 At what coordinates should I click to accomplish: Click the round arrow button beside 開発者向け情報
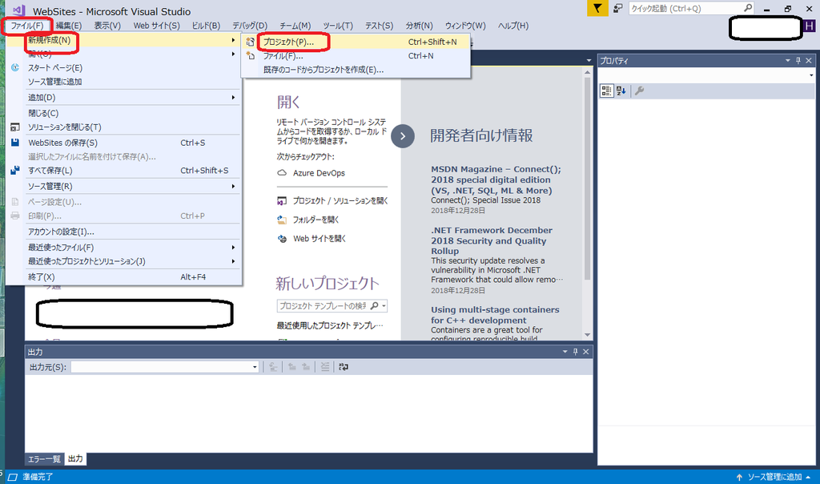point(403,136)
